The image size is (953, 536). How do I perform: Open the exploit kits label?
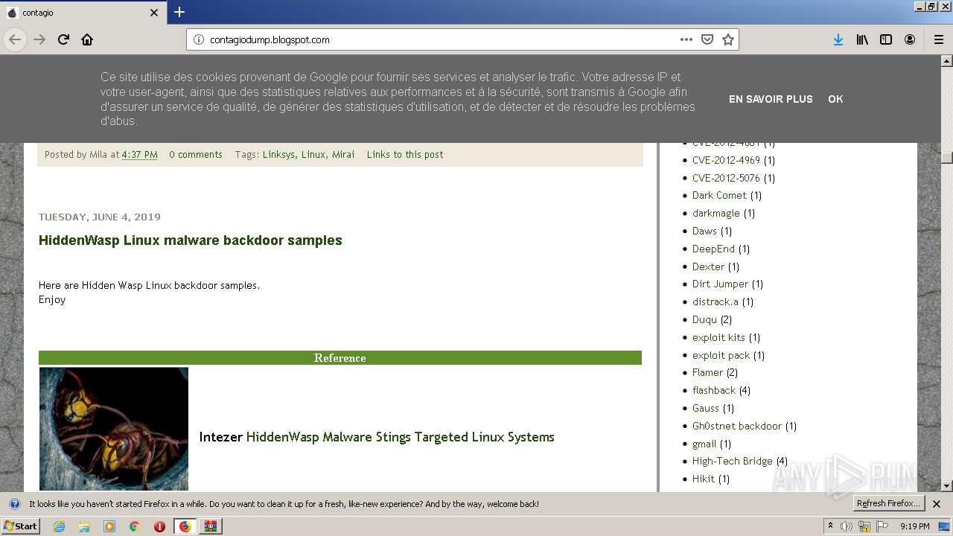718,338
